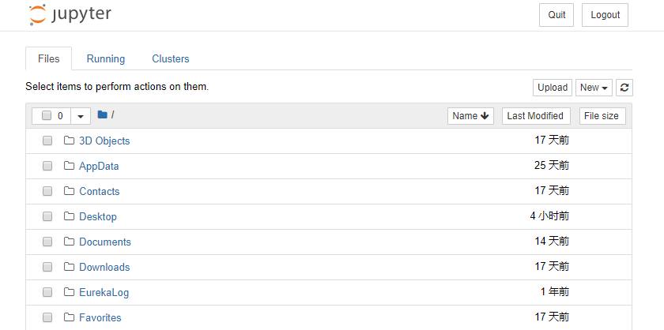Screen dimensions: 664x330
Task: Sort by Name column
Action: click(x=471, y=116)
